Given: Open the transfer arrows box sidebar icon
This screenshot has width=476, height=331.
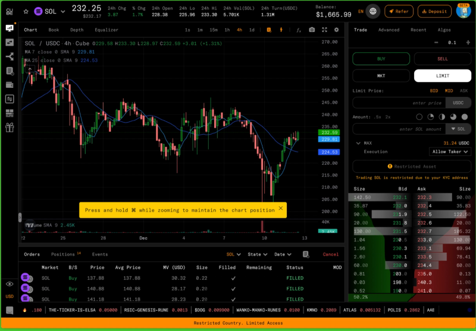Looking at the screenshot, I should coord(10,99).
